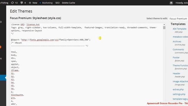Click the '/* =Reset' comment line
The image size is (188, 106).
(x=16, y=43)
